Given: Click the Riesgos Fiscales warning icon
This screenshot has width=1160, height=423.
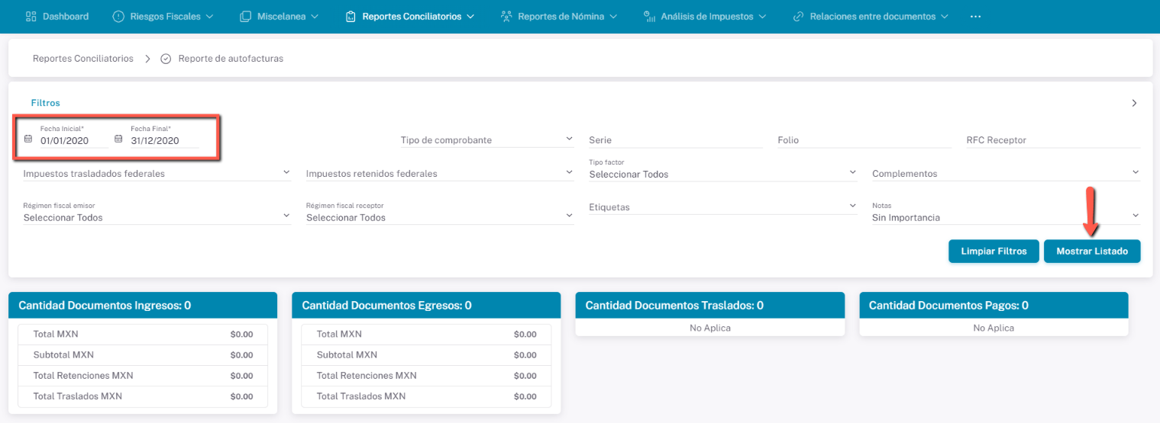Looking at the screenshot, I should pos(118,16).
